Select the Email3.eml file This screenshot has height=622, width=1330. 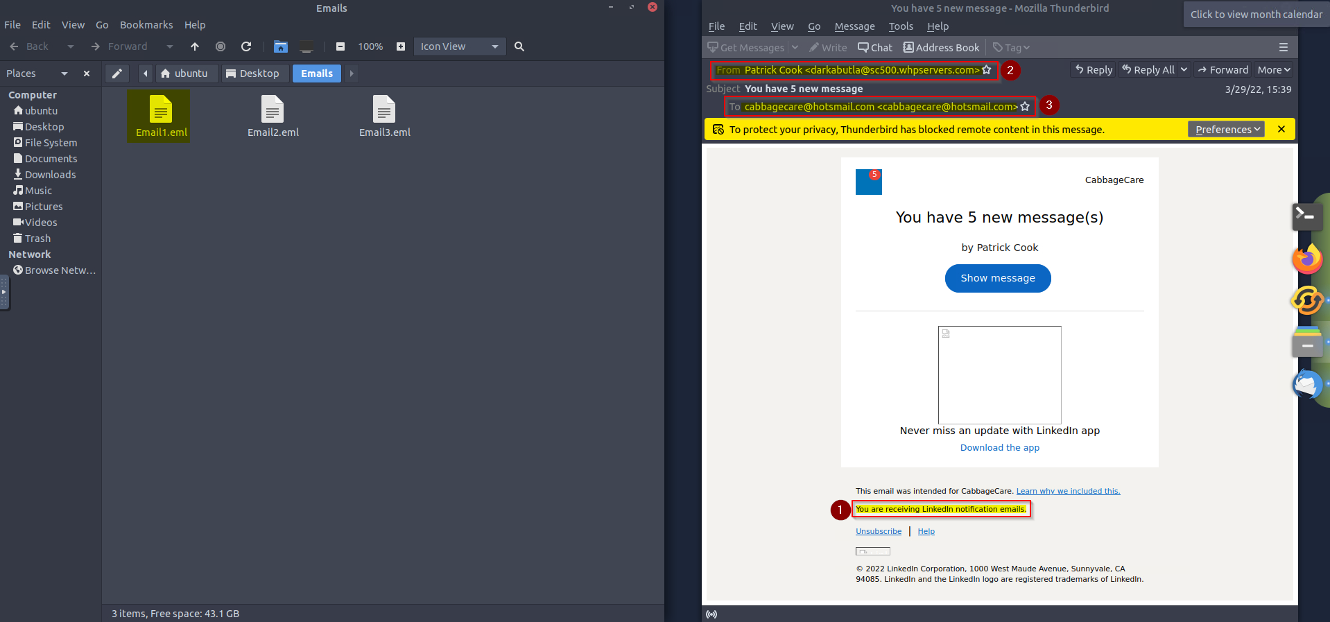pos(385,116)
